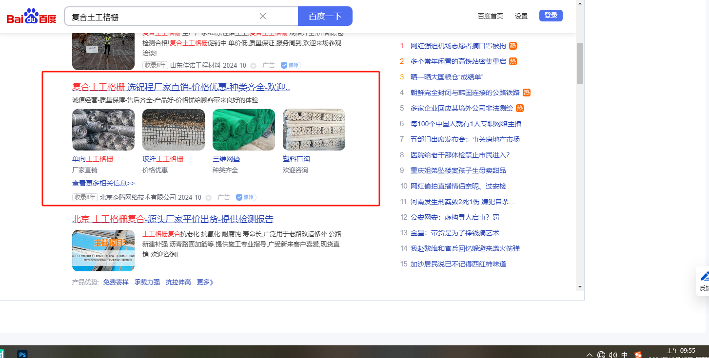Click the Baidu logo
The image size is (709, 358).
[x=31, y=17]
